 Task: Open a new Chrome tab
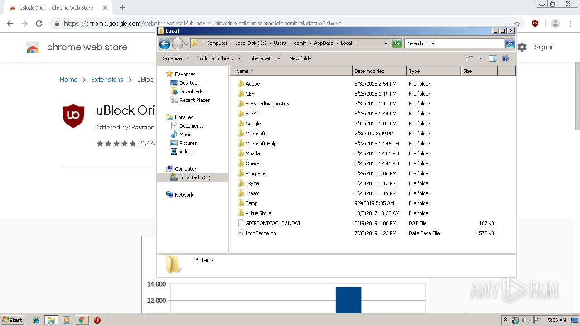(x=122, y=8)
